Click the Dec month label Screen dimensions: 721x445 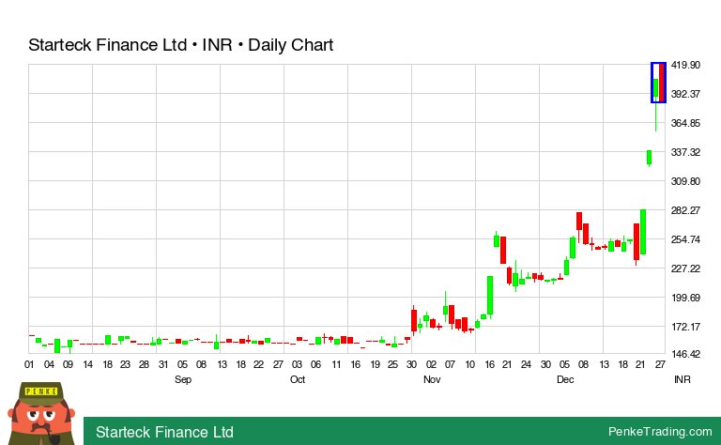pyautogui.click(x=565, y=379)
